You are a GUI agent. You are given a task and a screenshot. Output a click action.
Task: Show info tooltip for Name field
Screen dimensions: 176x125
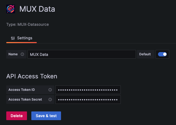tap(22, 54)
